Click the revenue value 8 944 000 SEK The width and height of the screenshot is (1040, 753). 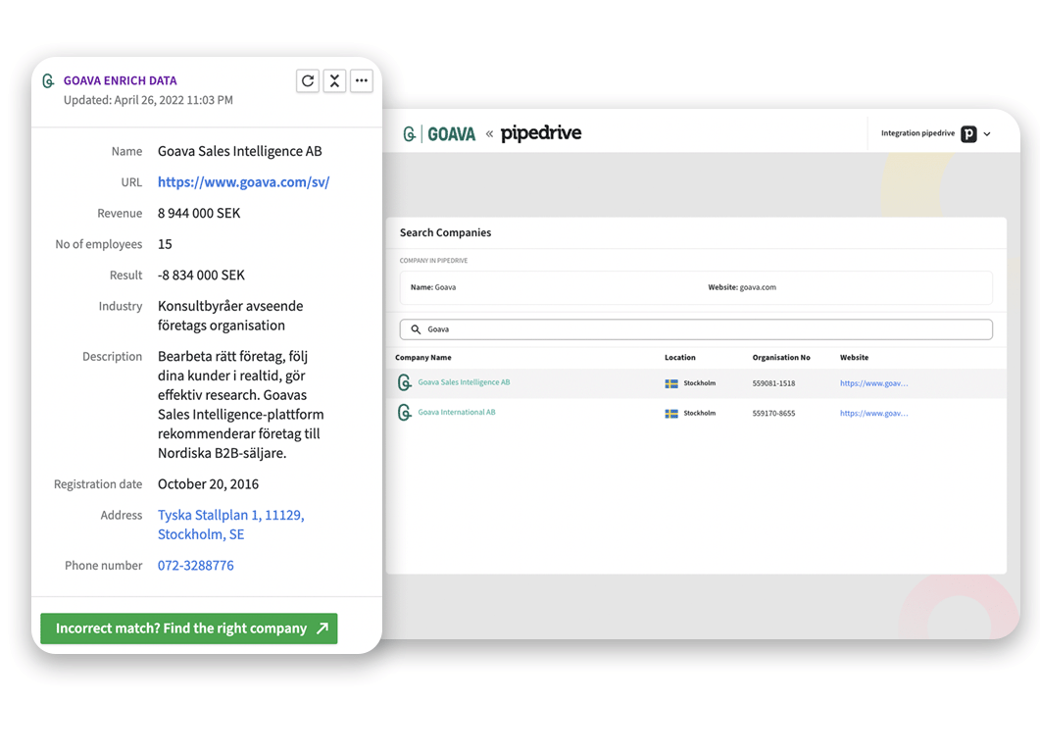[x=199, y=214]
